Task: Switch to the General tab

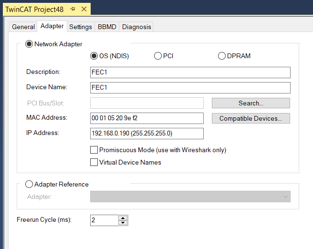Action: [x=23, y=27]
